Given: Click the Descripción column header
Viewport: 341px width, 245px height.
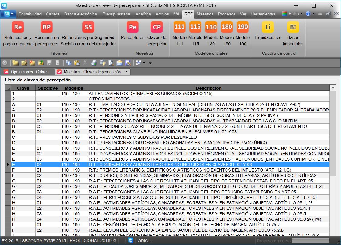Looking at the screenshot, I should point(208,88).
